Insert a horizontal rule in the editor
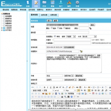The height and width of the screenshot is (111, 111). pyautogui.click(x=90, y=94)
